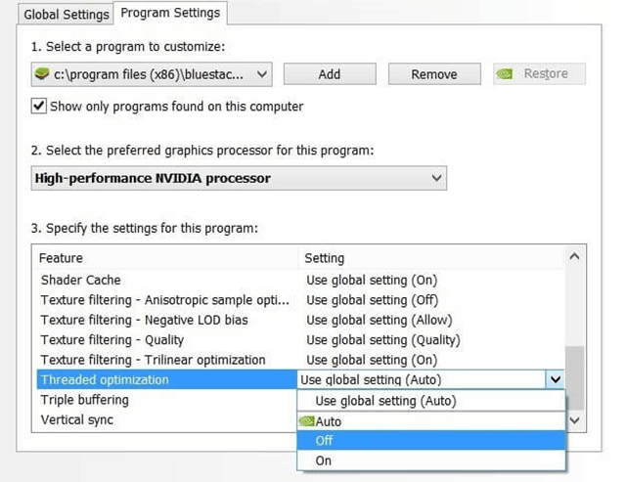Select the Program Settings tab
Screen dimensions: 626x482
[x=170, y=14]
